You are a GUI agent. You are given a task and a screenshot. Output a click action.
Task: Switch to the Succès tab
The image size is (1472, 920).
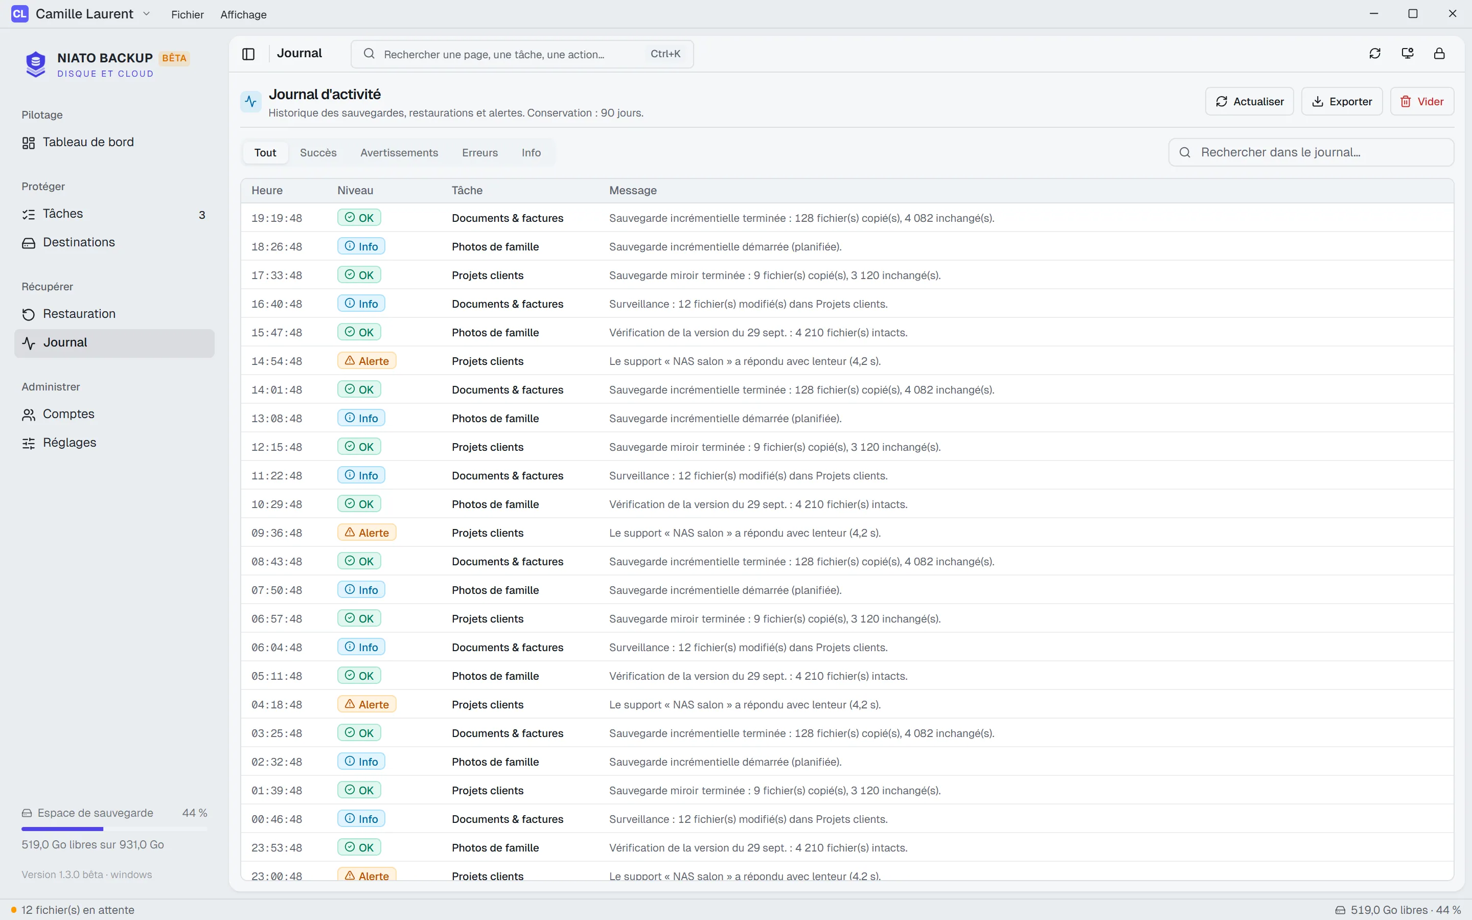[318, 153]
